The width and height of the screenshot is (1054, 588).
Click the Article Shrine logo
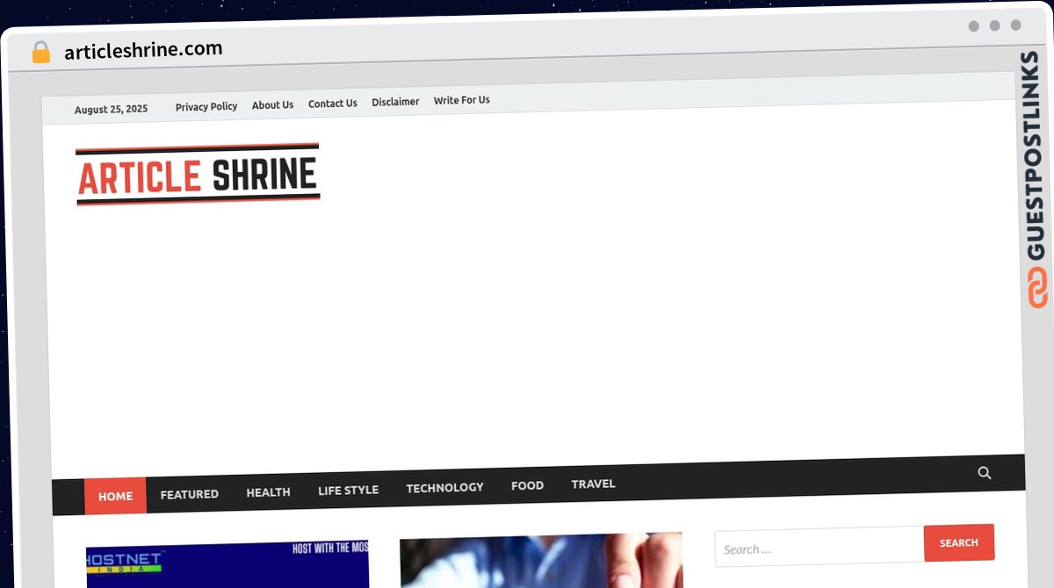[x=198, y=175]
